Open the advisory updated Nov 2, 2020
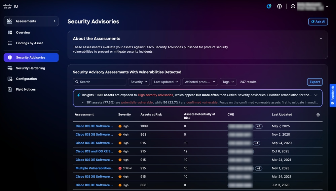This screenshot has width=336, height=191. [x=94, y=135]
